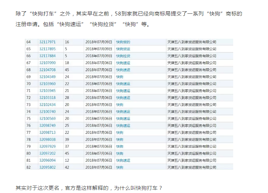
Task: Open trademark number 32095802 link
Action: tap(47, 167)
